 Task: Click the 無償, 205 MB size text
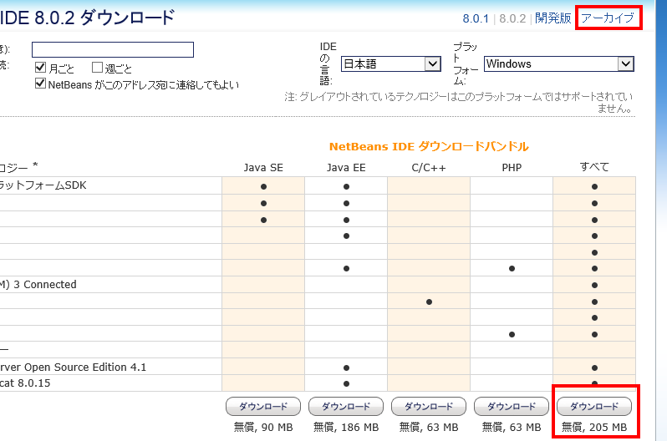pyautogui.click(x=594, y=427)
